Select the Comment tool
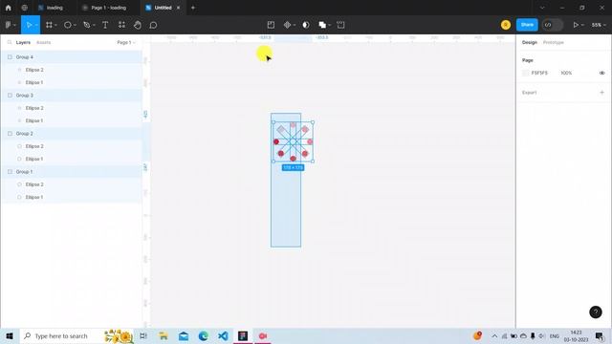Image resolution: width=612 pixels, height=344 pixels. point(153,25)
